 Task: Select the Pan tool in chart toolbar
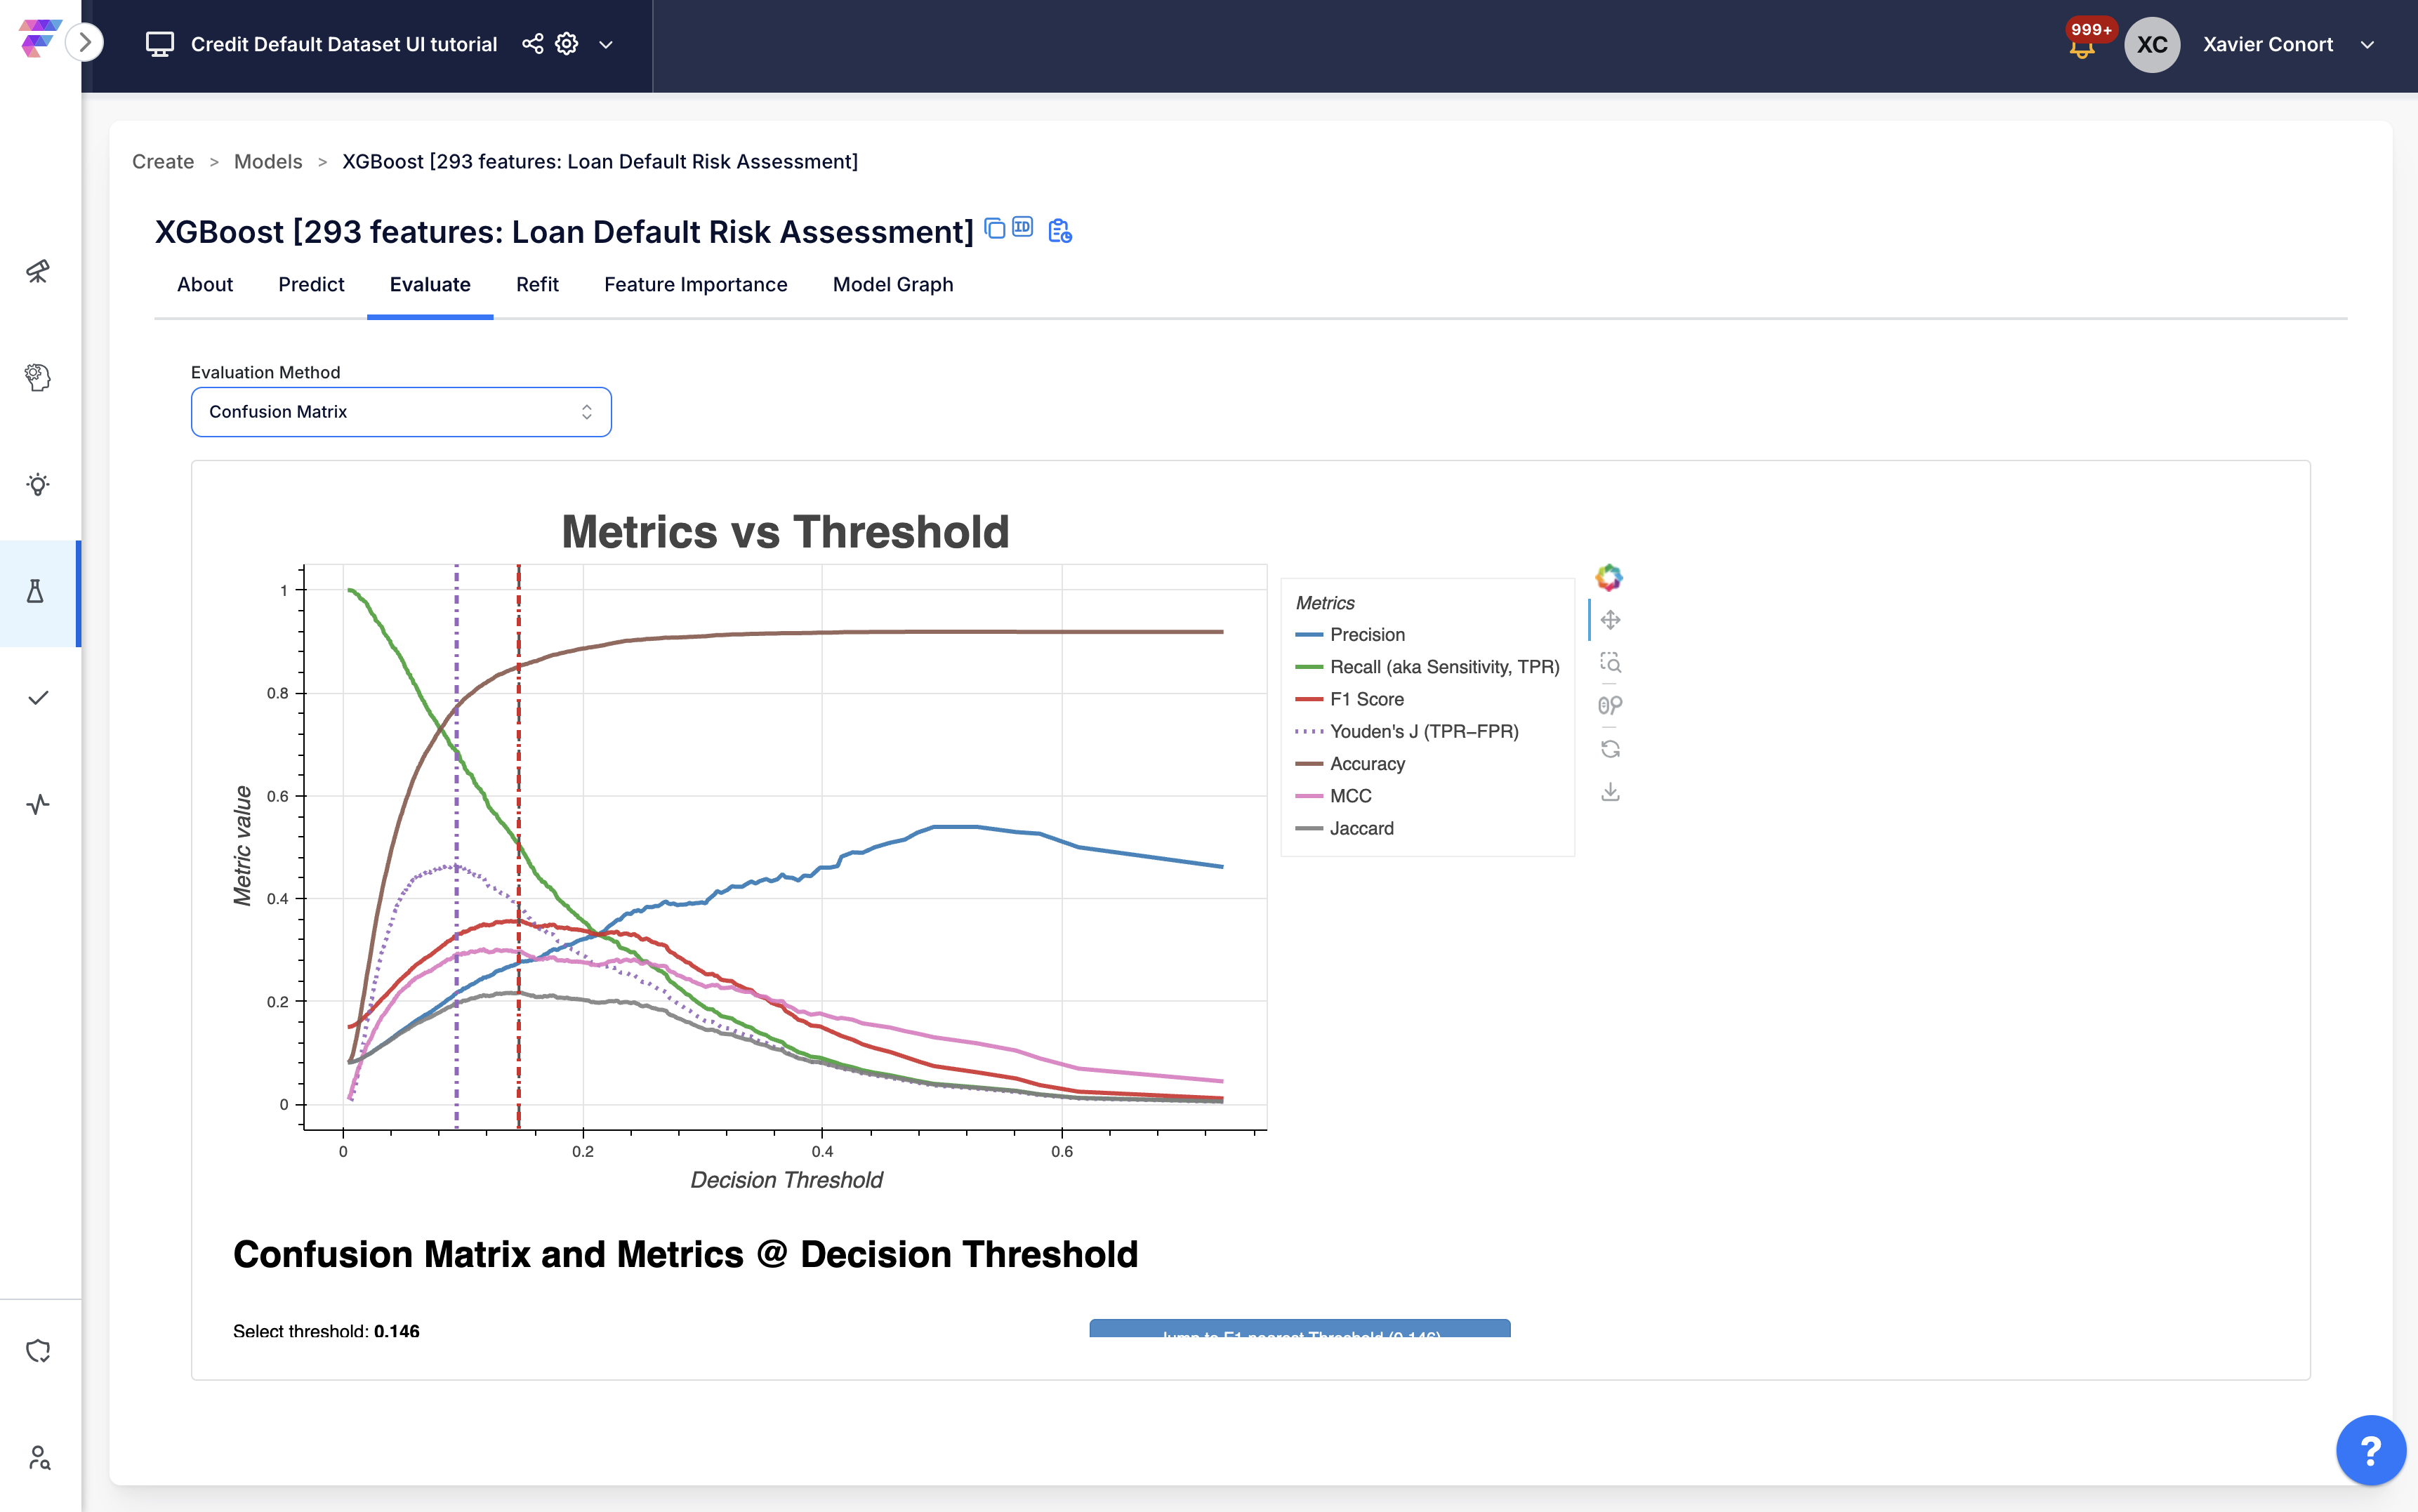pos(1610,620)
